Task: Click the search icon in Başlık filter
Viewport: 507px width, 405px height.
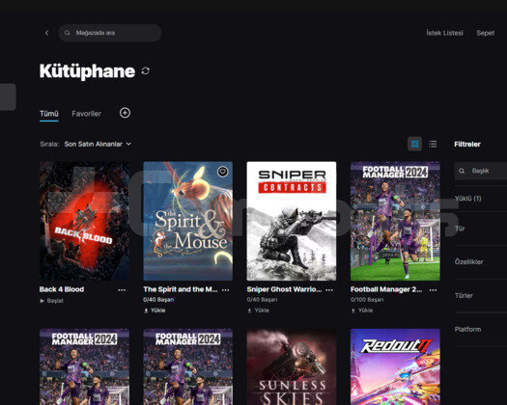Action: coord(462,171)
